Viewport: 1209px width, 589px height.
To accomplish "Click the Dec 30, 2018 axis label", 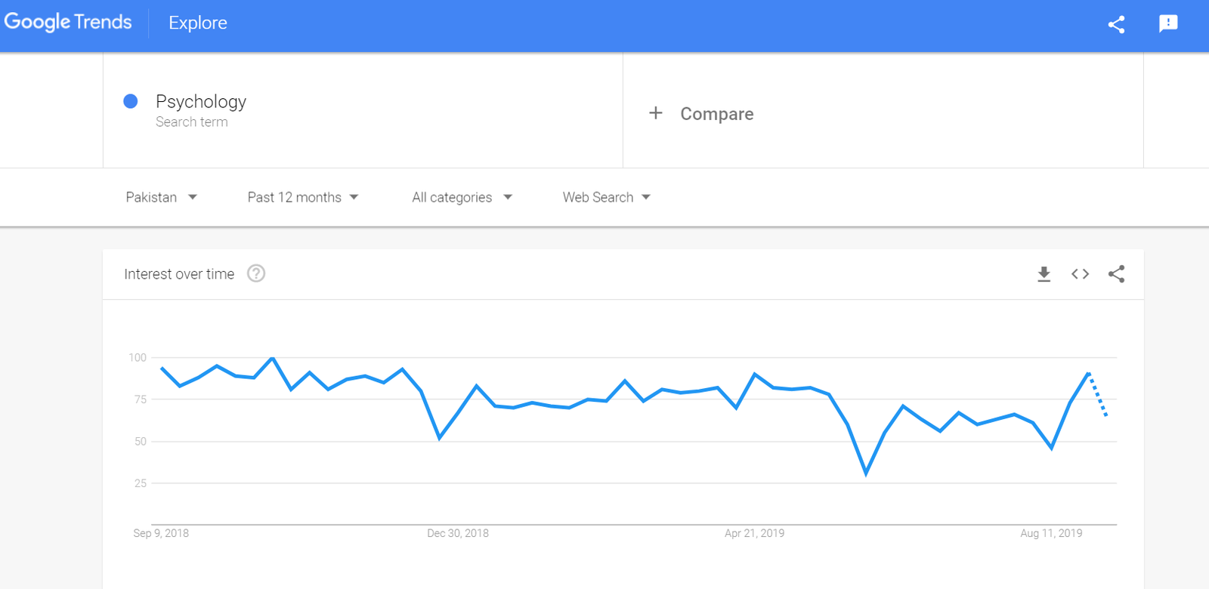I will [x=458, y=533].
